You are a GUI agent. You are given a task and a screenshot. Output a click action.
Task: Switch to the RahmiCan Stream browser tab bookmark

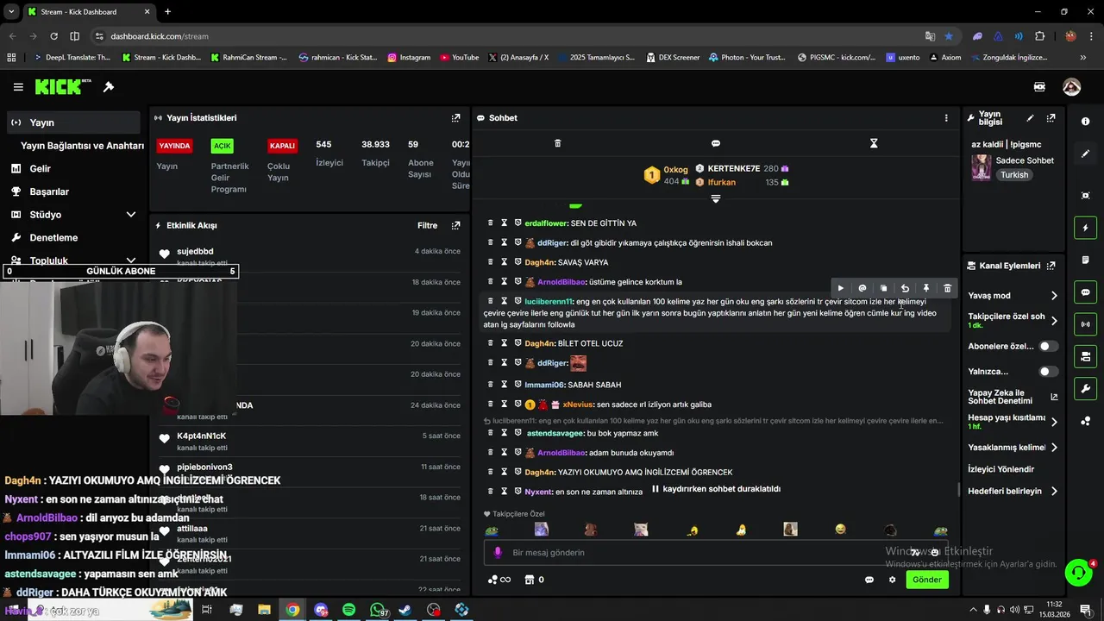[248, 58]
